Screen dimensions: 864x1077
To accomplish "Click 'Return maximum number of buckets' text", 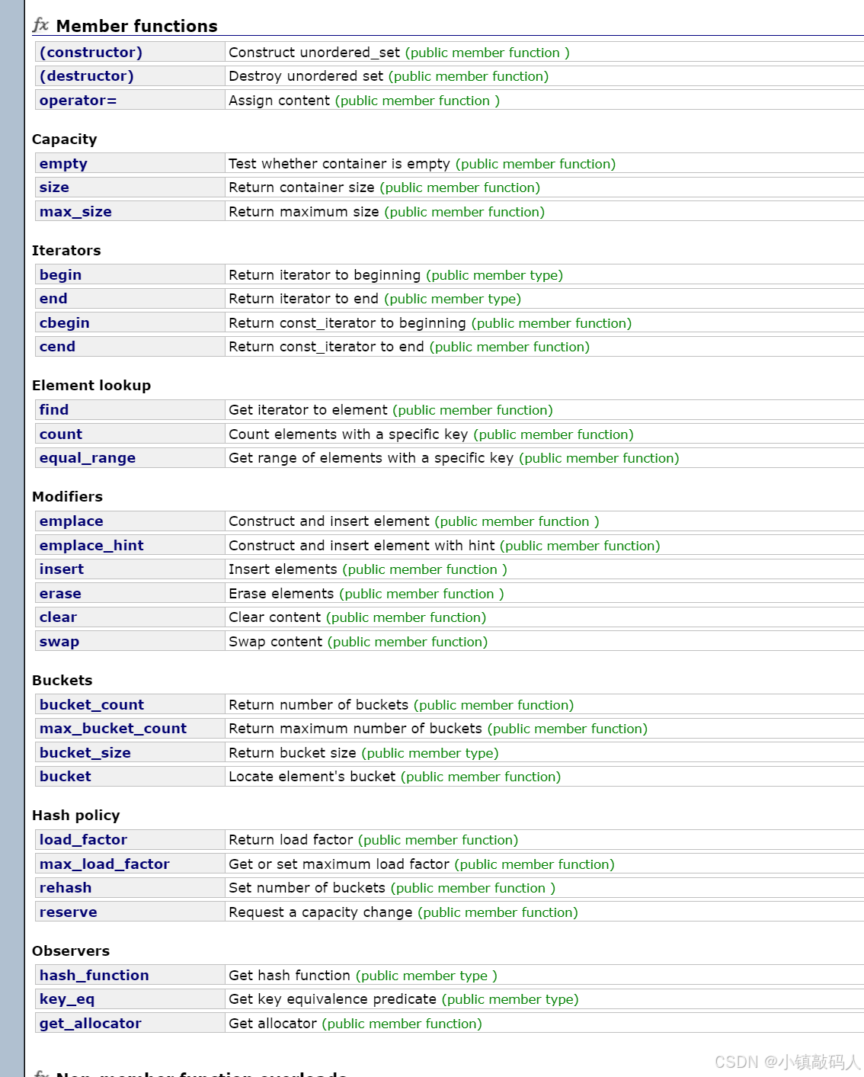I will tap(355, 729).
